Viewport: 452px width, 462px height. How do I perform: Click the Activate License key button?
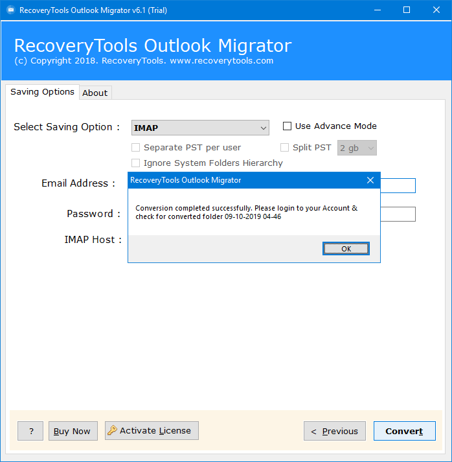[152, 430]
